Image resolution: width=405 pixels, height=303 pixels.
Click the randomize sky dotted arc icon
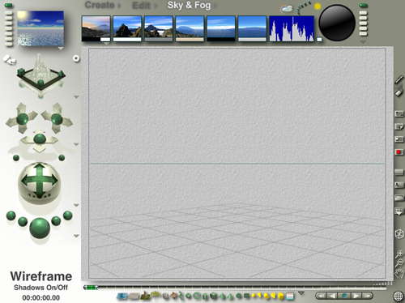pos(304,7)
